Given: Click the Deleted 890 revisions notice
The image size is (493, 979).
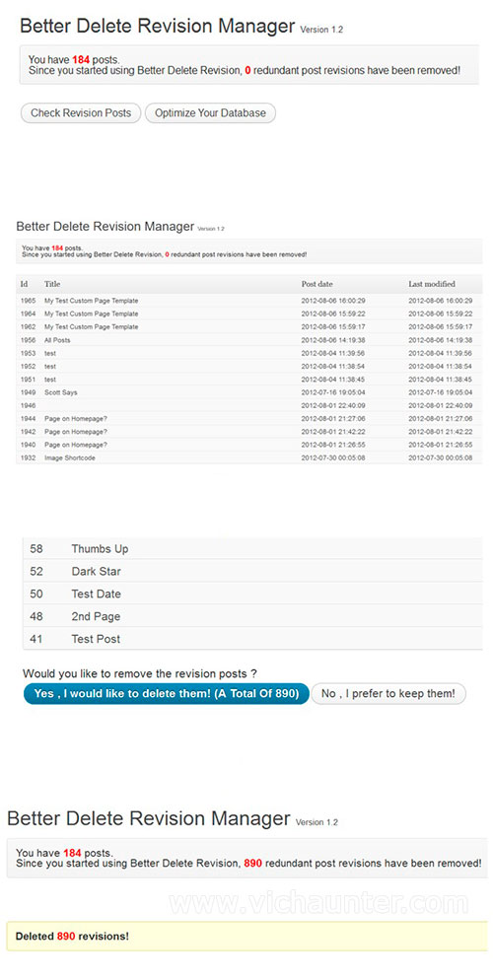Looking at the screenshot, I should [x=247, y=936].
